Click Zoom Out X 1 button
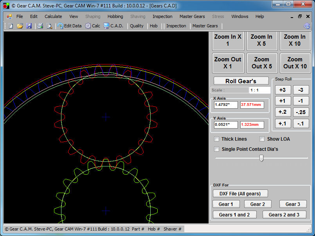The height and width of the screenshot is (236, 315). point(228,63)
